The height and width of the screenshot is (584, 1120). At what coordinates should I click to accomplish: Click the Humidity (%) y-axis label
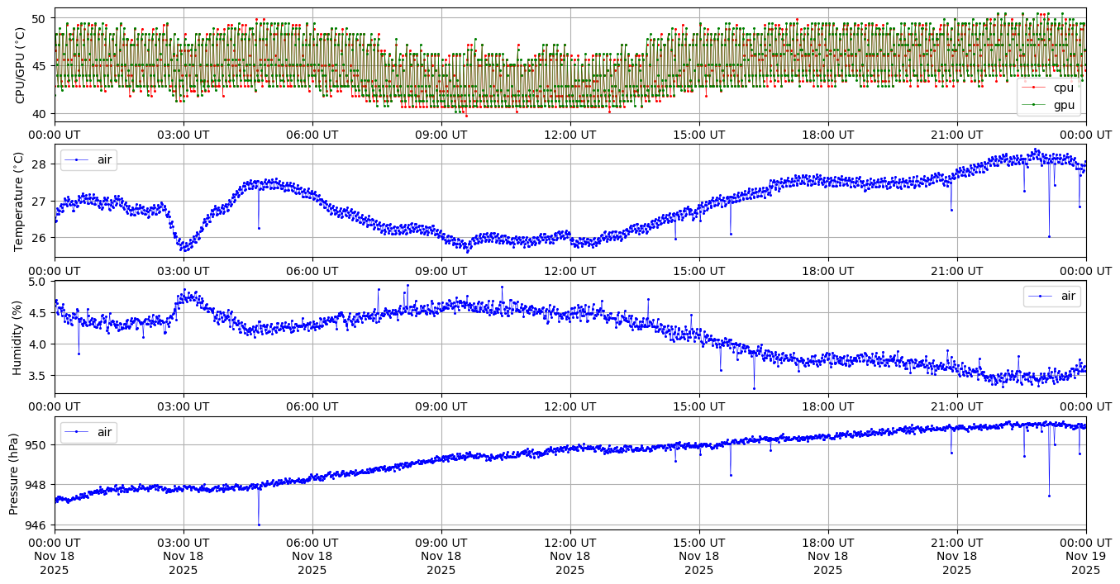tap(17, 337)
